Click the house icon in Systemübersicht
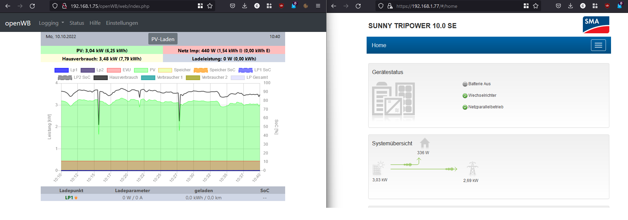This screenshot has width=628, height=220. click(425, 143)
